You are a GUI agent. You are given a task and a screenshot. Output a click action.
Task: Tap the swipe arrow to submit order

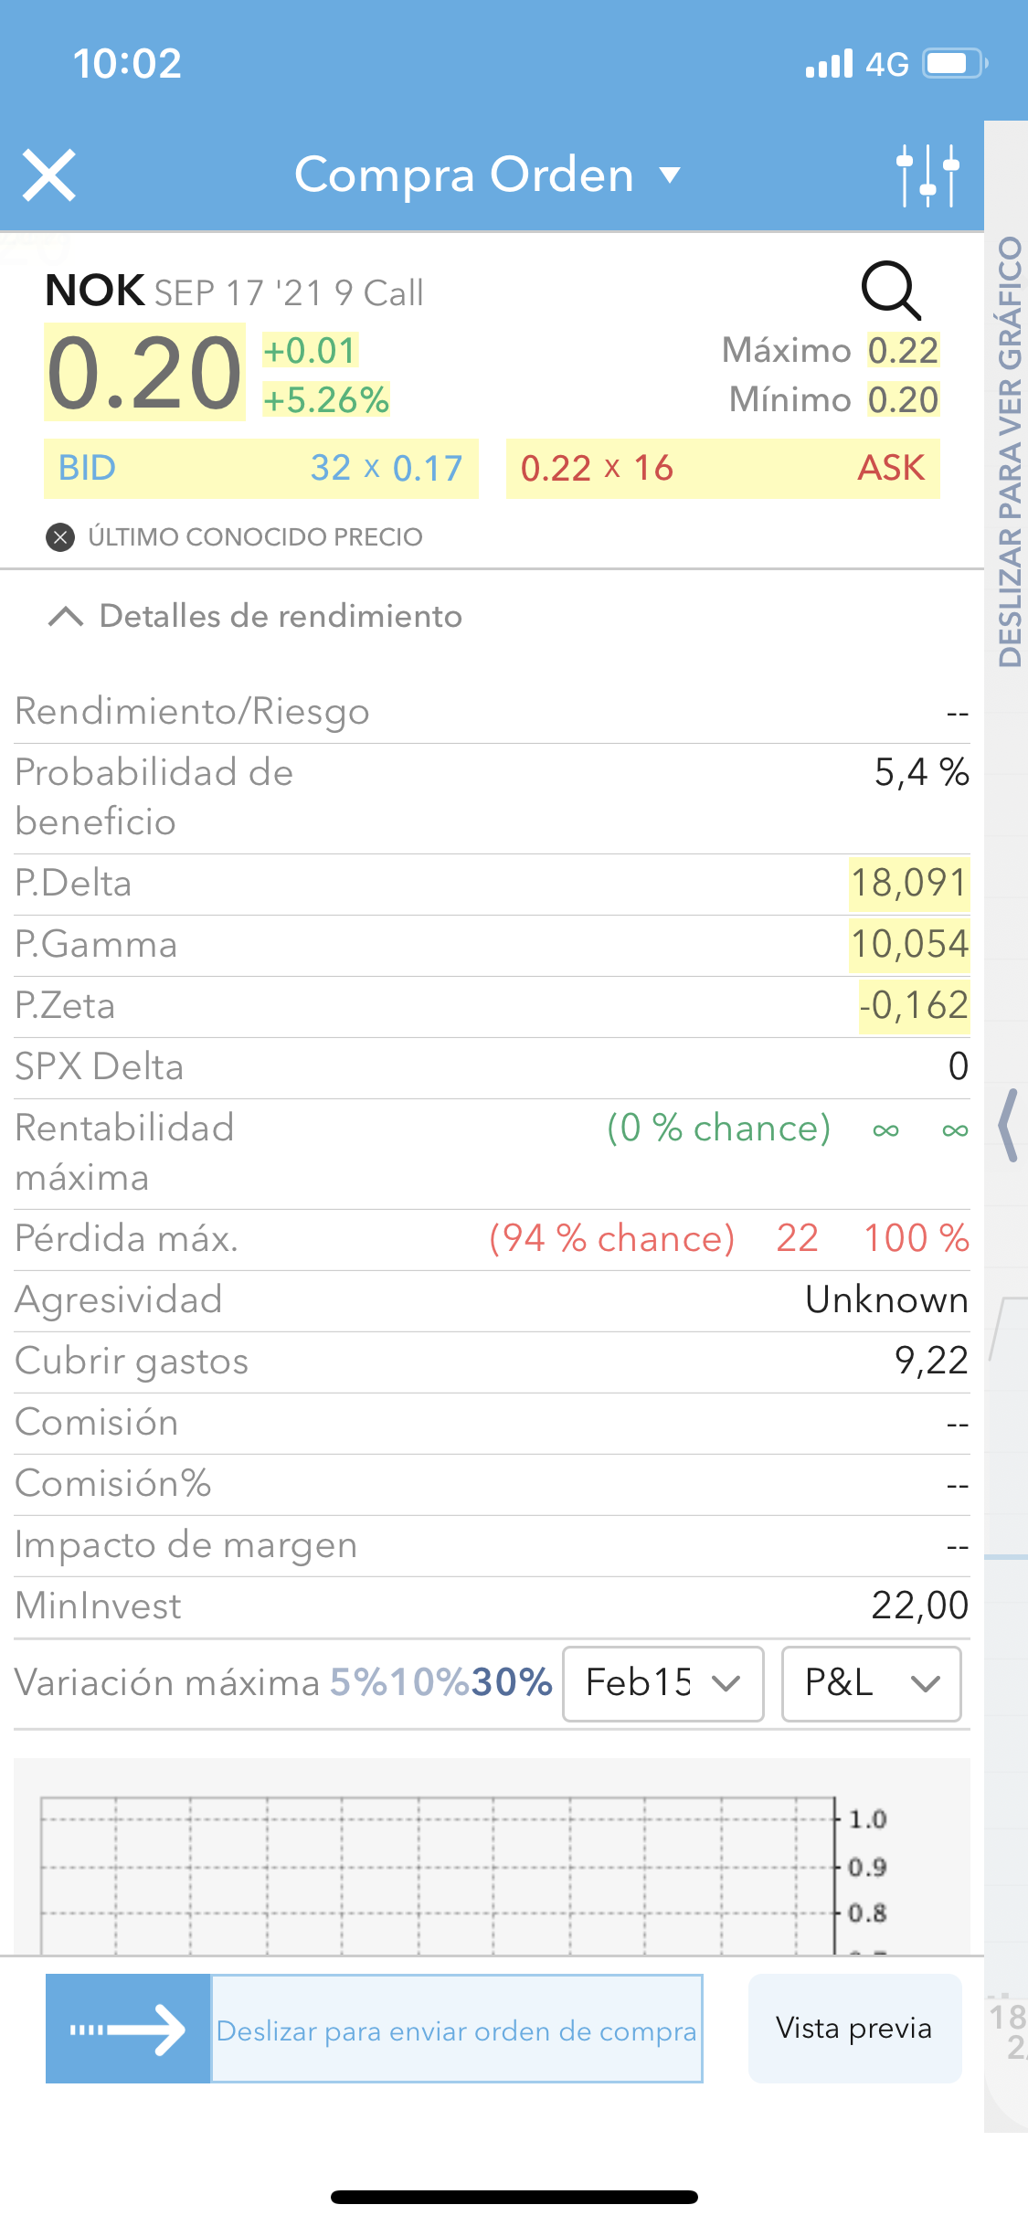pos(129,2030)
